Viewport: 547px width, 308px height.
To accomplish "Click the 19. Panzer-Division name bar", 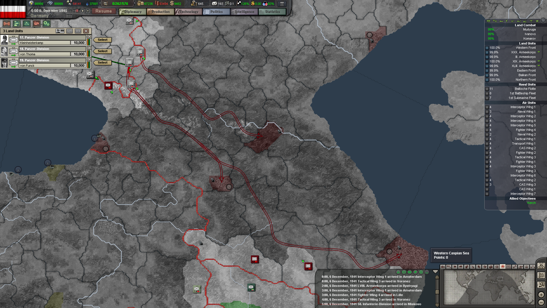I will [x=52, y=60].
